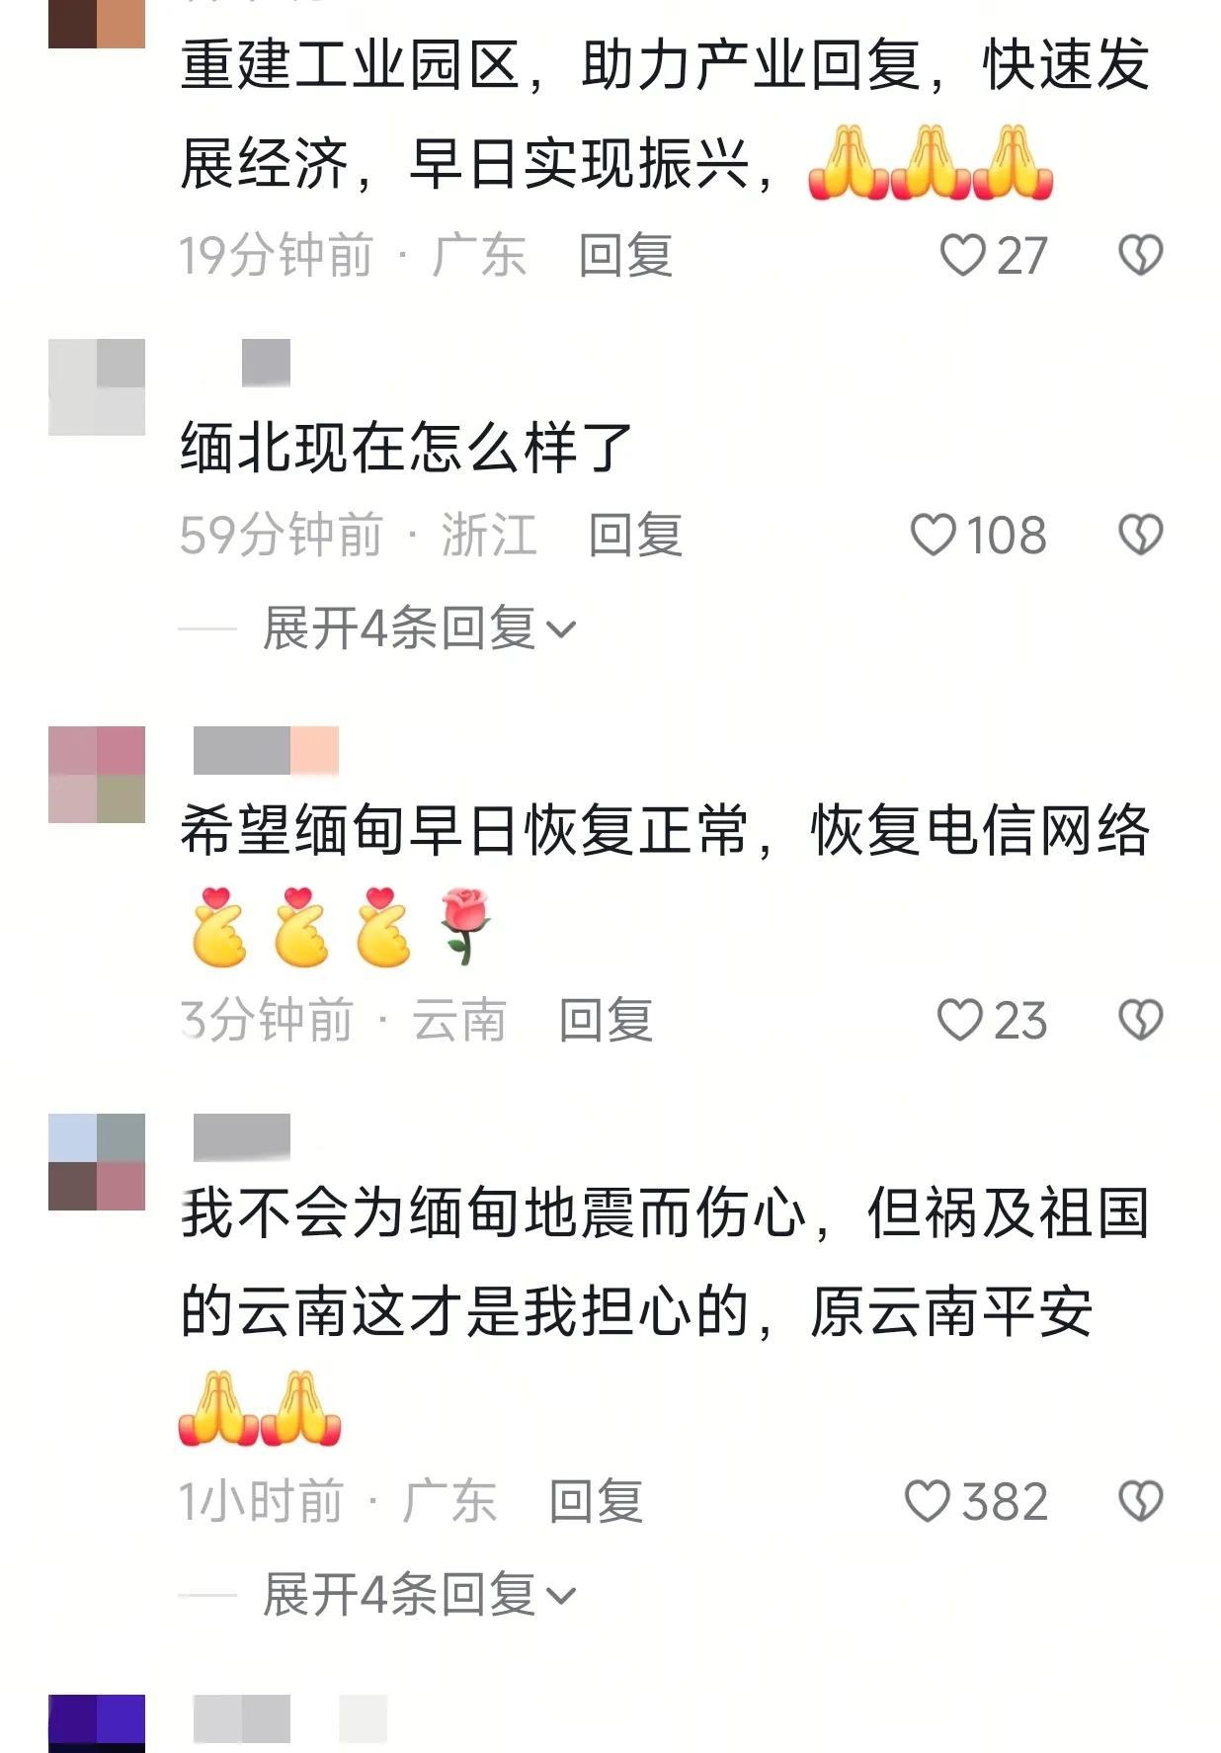Tap broken heart on Yunnan comment
Screen dimensions: 1221x1753
coord(1140,1020)
